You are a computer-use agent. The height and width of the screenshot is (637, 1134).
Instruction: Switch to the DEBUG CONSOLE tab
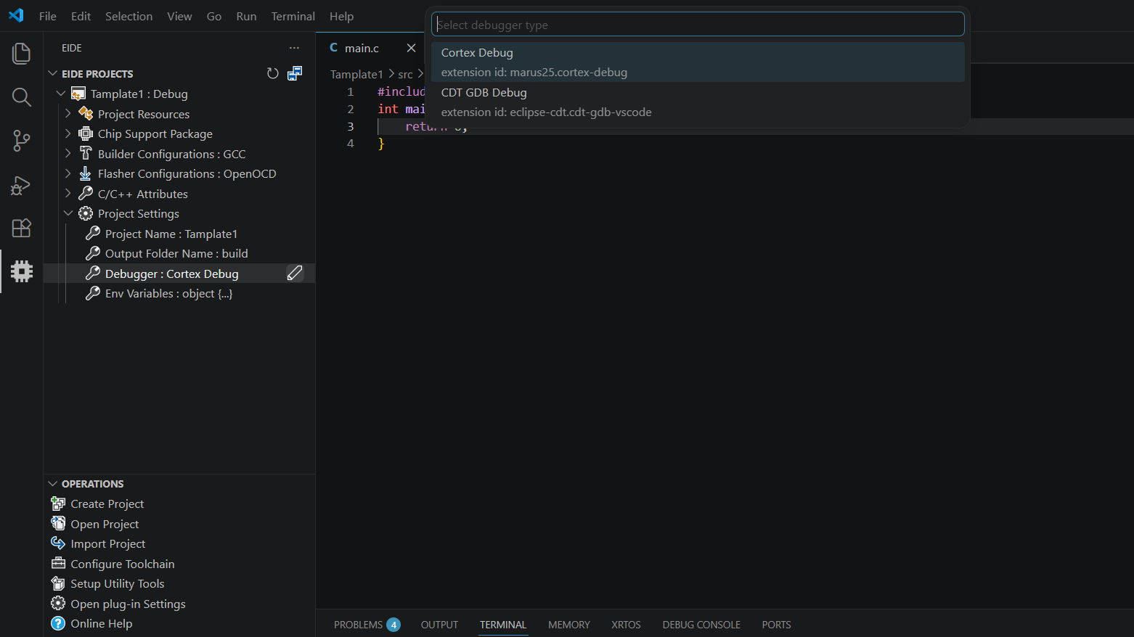[x=701, y=625]
